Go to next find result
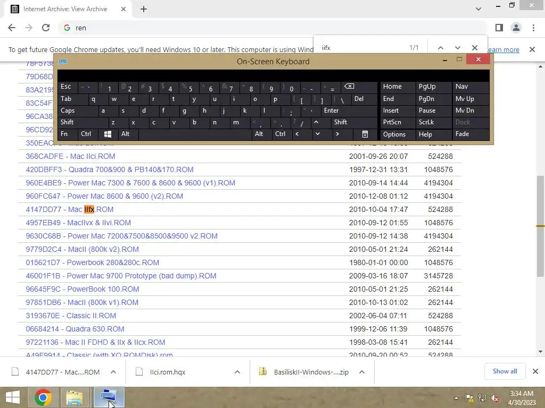The image size is (545, 408). click(x=457, y=48)
